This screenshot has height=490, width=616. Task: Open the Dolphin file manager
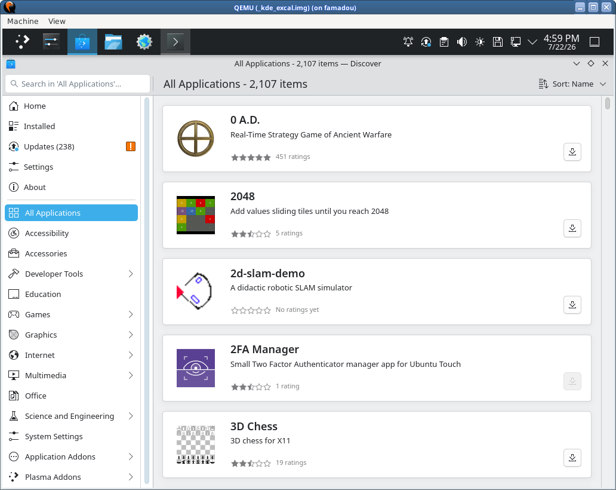pos(113,41)
